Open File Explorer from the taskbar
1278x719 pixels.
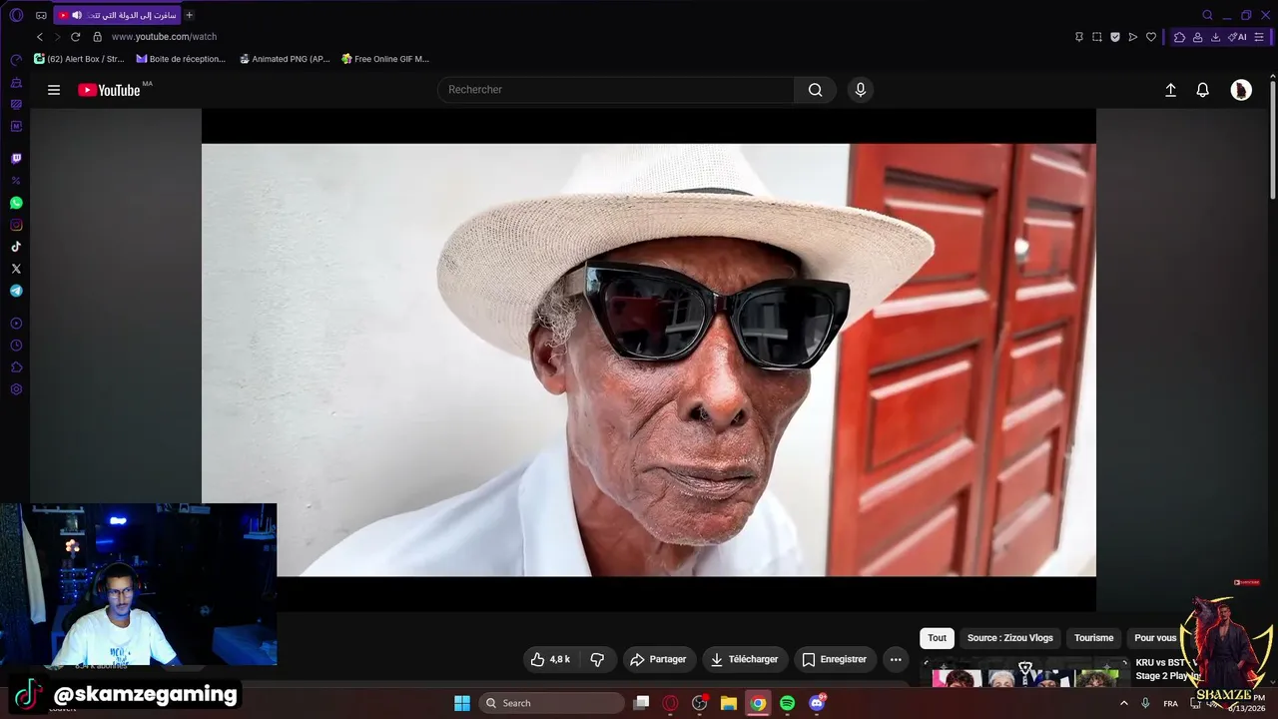pyautogui.click(x=729, y=703)
